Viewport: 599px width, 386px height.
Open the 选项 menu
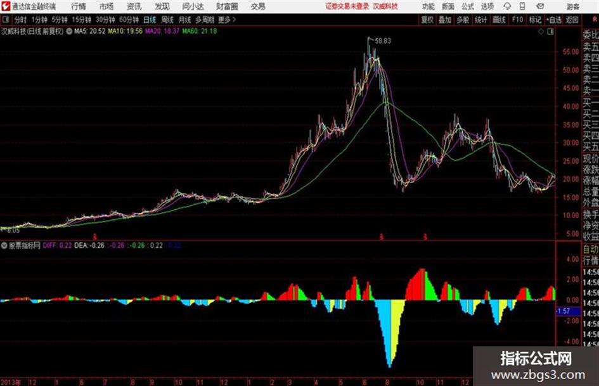(x=487, y=6)
